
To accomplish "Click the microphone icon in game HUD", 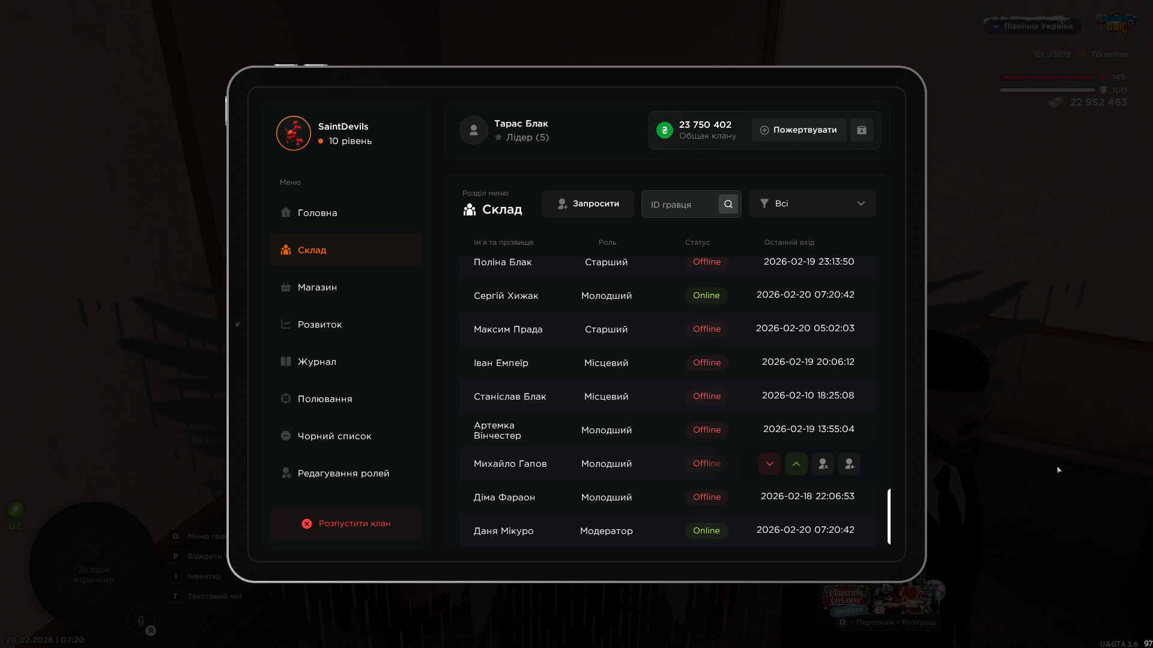I will click(x=141, y=621).
